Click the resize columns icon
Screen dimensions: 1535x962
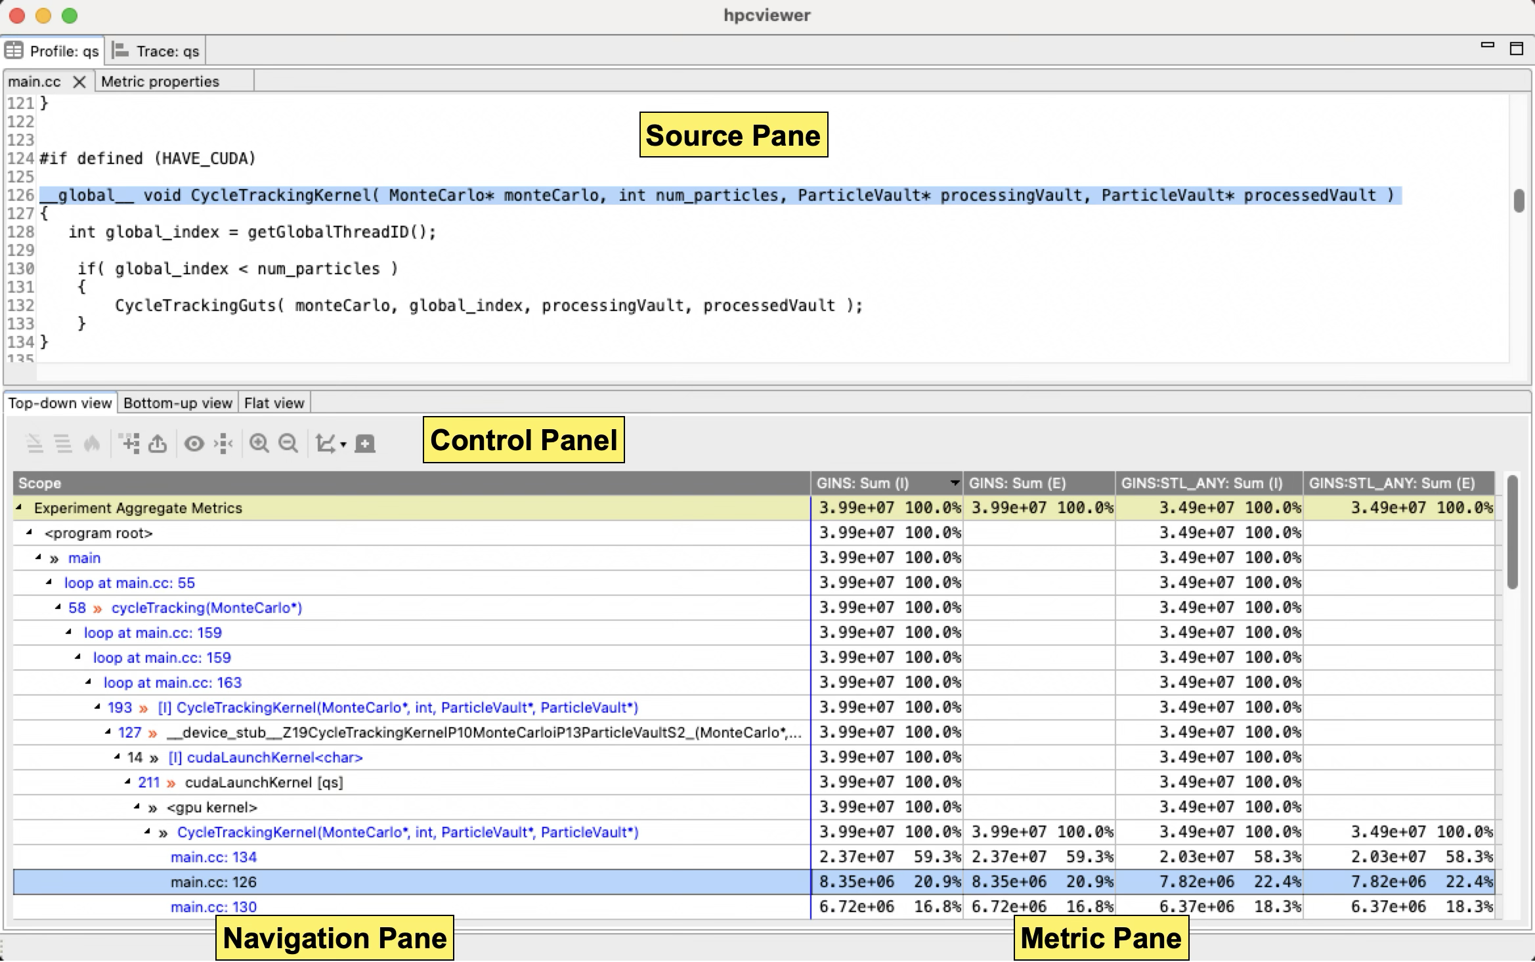click(223, 444)
